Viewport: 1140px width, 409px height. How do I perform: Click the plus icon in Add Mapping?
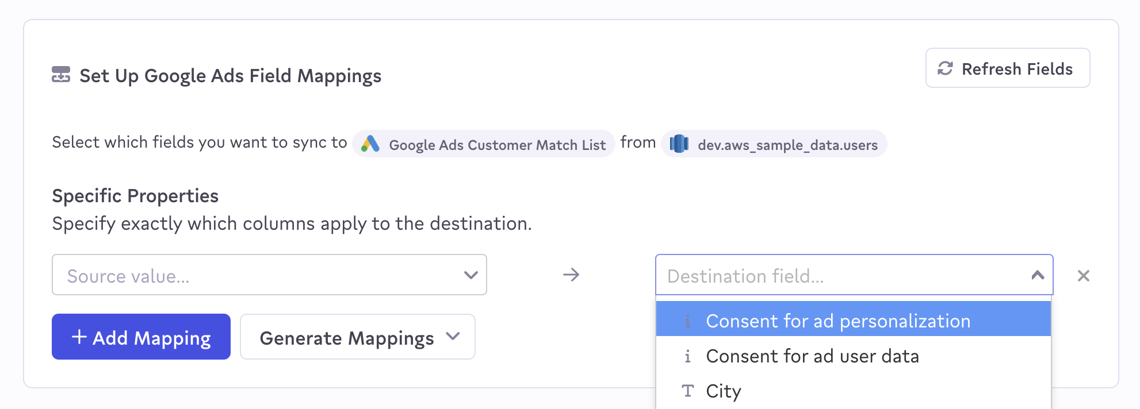pos(79,337)
